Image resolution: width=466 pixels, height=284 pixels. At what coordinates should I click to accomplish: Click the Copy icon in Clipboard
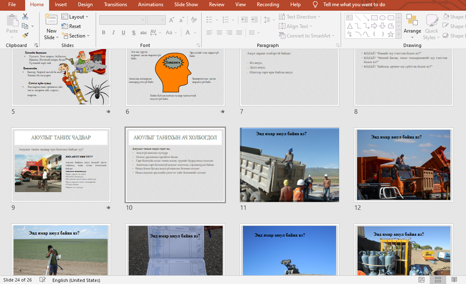[x=25, y=26]
